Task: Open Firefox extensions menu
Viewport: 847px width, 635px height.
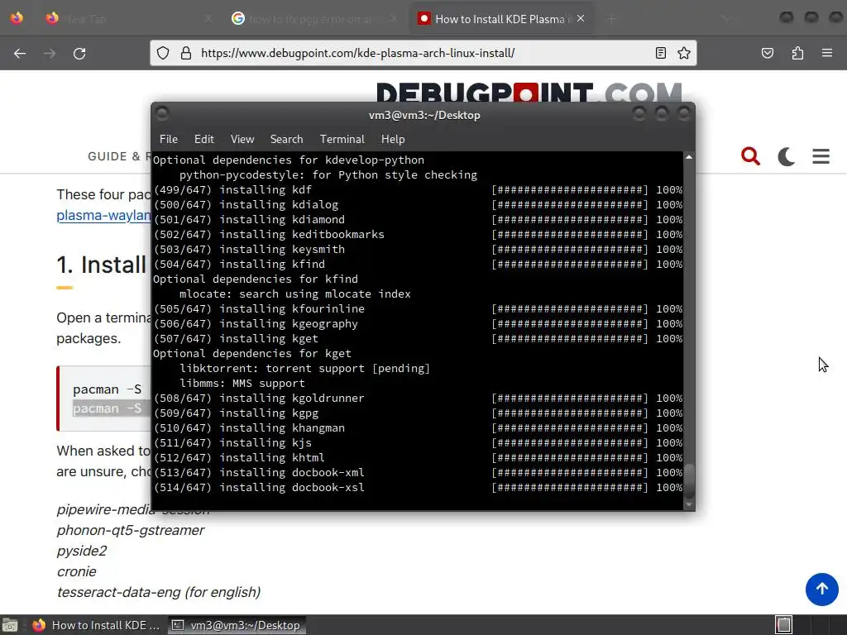Action: point(798,53)
